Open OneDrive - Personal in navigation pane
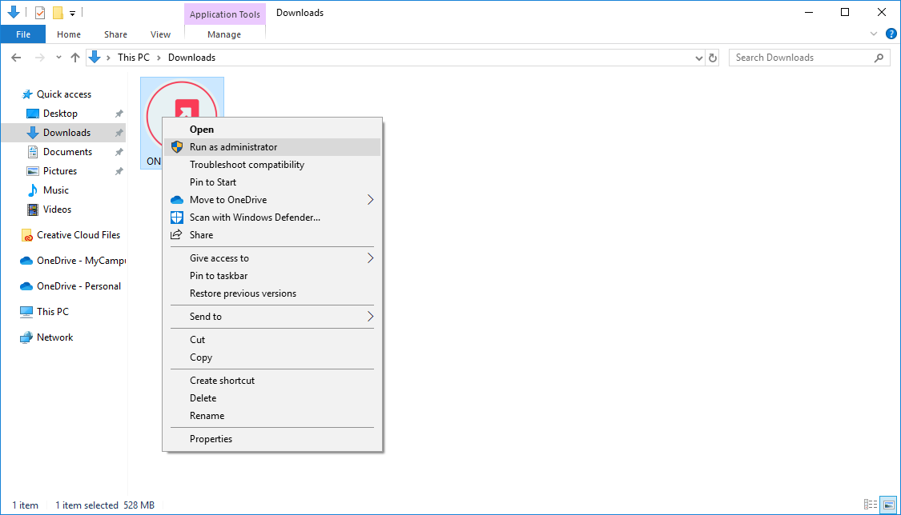901x515 pixels. pyautogui.click(x=78, y=286)
